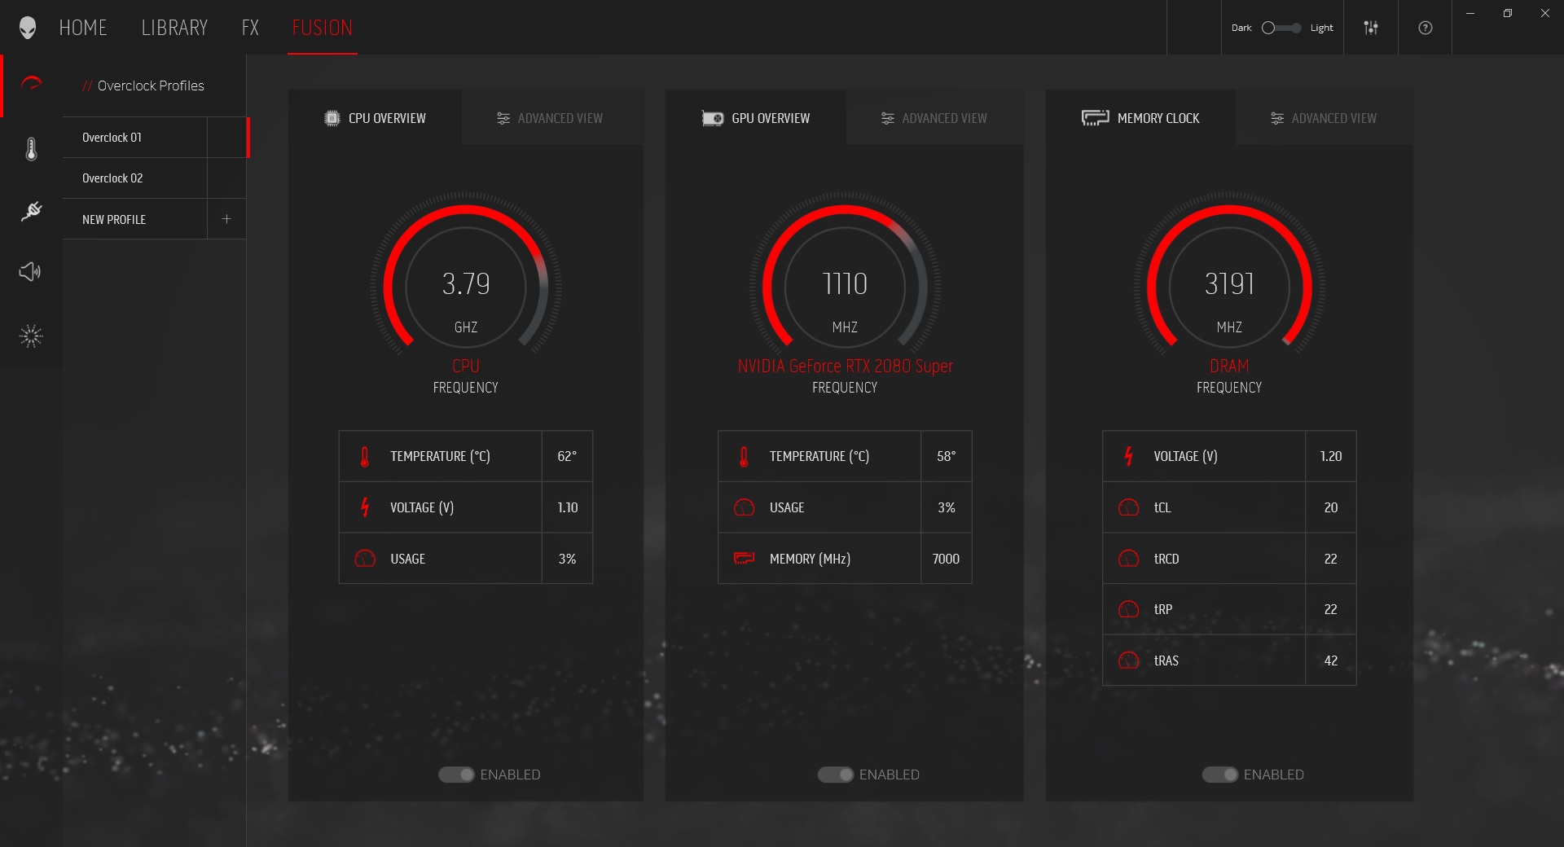Open the overclocking section in sidebar
The width and height of the screenshot is (1564, 847).
[x=31, y=84]
